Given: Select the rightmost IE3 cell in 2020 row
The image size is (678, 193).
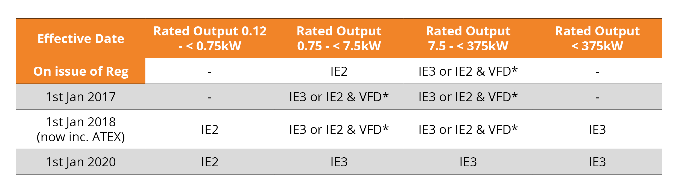Looking at the screenshot, I should 597,162.
